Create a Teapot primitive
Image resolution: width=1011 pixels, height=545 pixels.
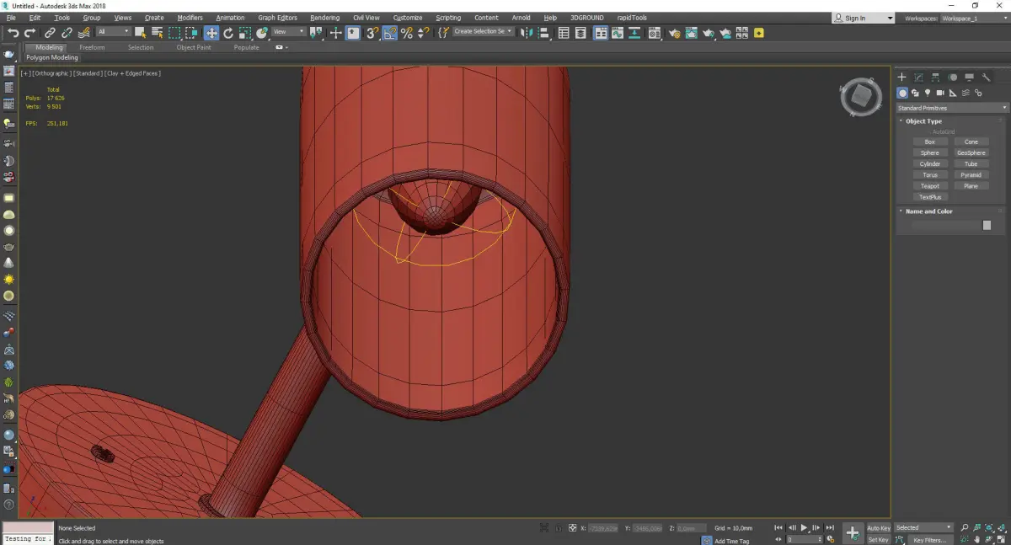coord(929,185)
